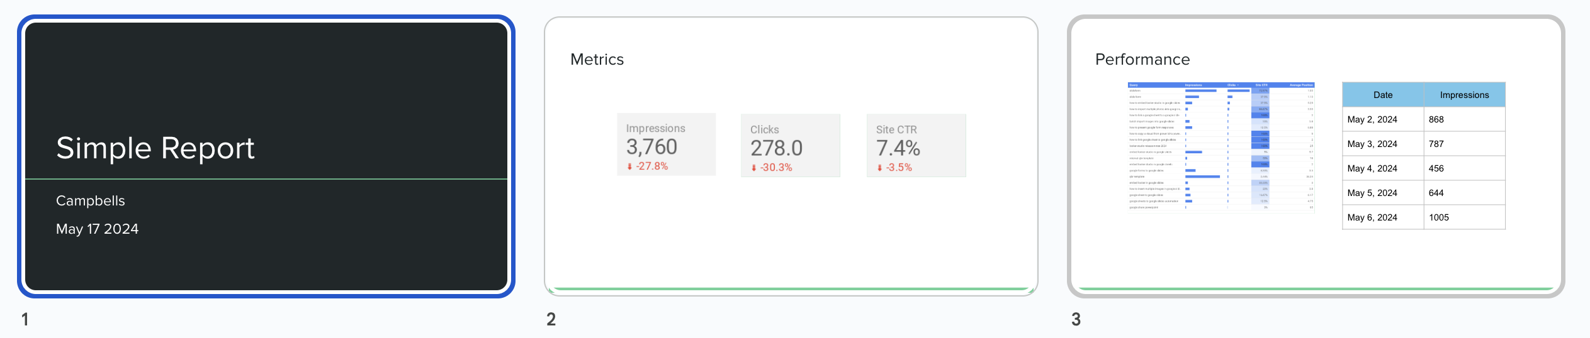Image resolution: width=1590 pixels, height=338 pixels.
Task: Click the Campbells subtitle text
Action: pos(91,201)
